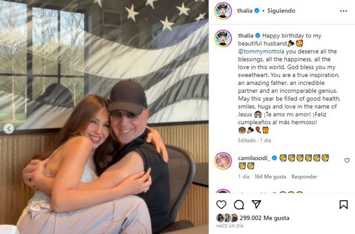Open the camilasodi_ username link
This screenshot has height=234, width=355.
coord(254,158)
